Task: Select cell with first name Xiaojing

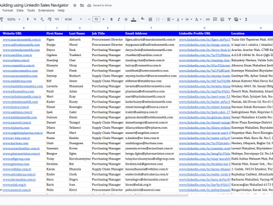Action: tap(57, 60)
